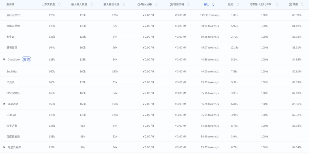Select provider name 快手万擎
309x154 pixels.
pos(12,125)
